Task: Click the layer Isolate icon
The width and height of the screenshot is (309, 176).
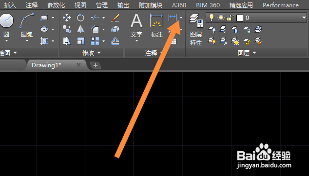Action: click(x=224, y=30)
